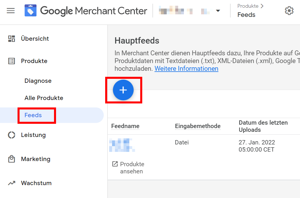Click the Produkte breadcrumb with chevron

coord(250,6)
